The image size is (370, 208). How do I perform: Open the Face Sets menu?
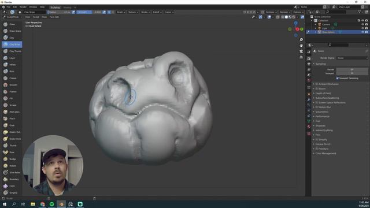click(54, 17)
